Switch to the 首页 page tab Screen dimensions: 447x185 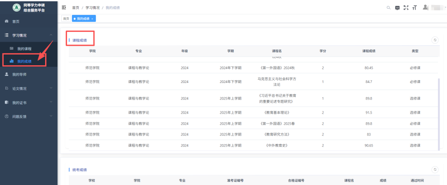click(x=66, y=19)
